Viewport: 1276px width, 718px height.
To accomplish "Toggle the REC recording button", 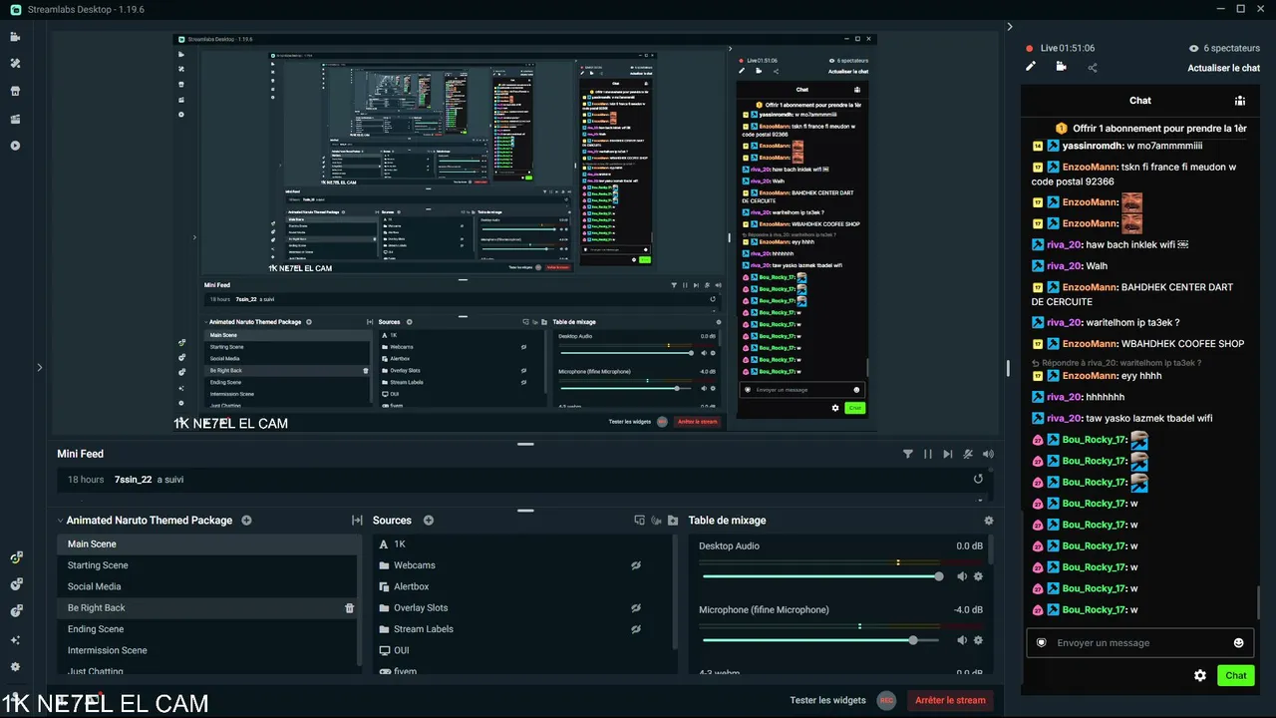I will pyautogui.click(x=886, y=701).
